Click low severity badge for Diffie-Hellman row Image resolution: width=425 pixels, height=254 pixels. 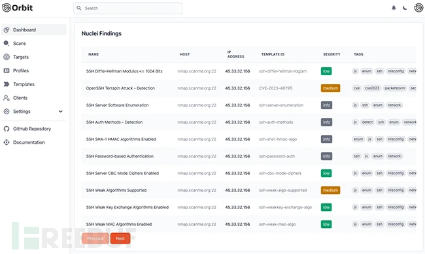(326, 71)
